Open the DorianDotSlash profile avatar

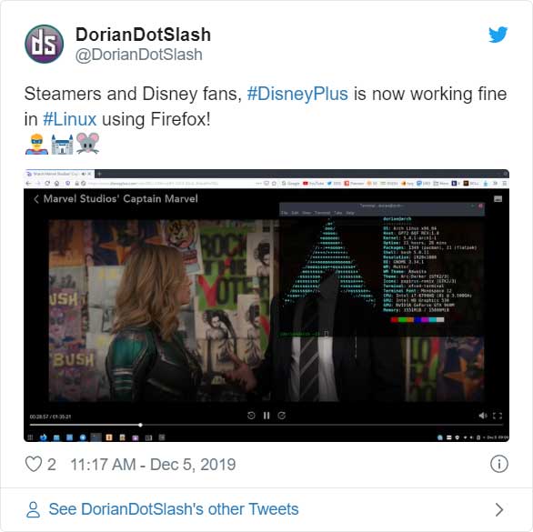(x=45, y=44)
